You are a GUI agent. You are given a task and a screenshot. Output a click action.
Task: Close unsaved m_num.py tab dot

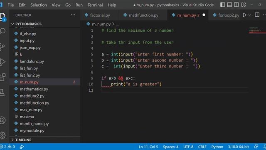tap(204, 15)
